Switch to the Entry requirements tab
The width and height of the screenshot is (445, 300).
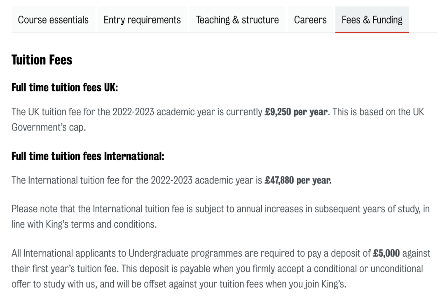click(x=142, y=20)
